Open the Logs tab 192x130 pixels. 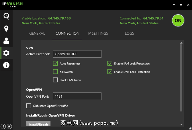tap(129, 34)
